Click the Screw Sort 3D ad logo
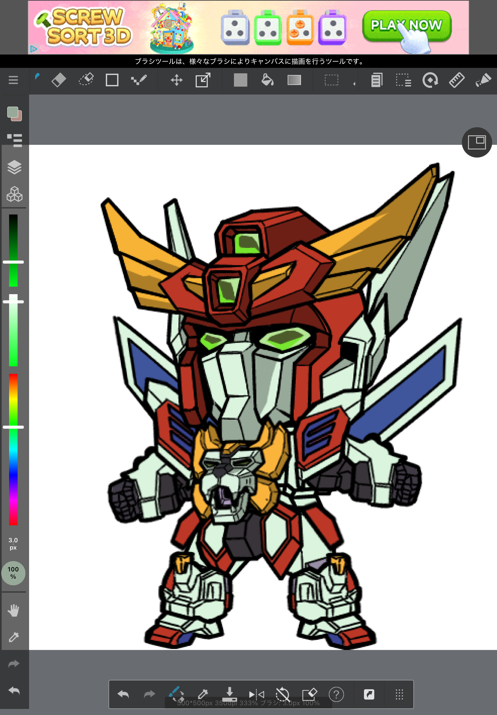 [x=84, y=27]
